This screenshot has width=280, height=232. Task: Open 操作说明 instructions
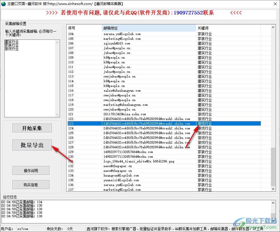(31, 170)
